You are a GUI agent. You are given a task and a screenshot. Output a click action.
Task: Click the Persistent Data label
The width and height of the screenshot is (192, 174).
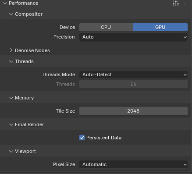tap(104, 138)
